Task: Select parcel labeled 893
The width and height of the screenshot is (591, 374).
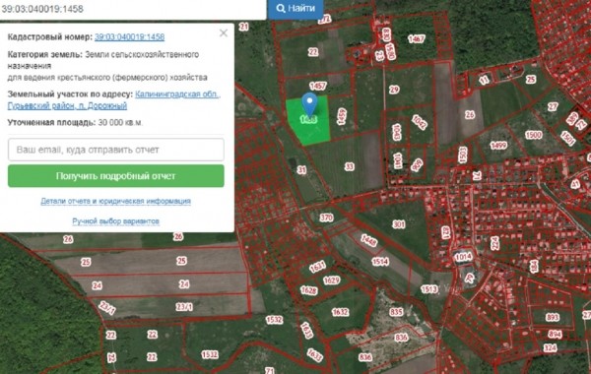Action: tap(553, 317)
